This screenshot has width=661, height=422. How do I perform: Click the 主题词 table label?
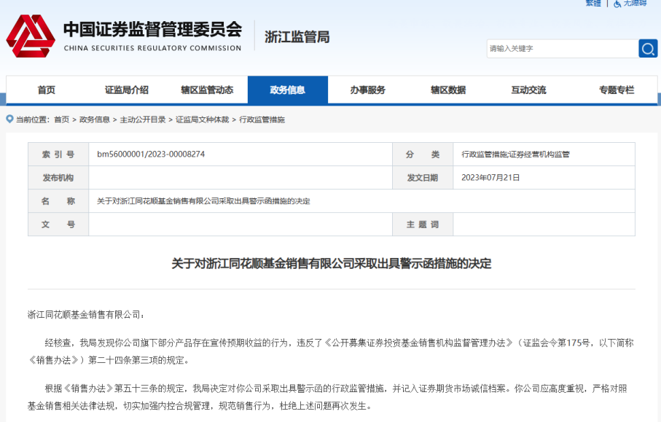pos(423,224)
